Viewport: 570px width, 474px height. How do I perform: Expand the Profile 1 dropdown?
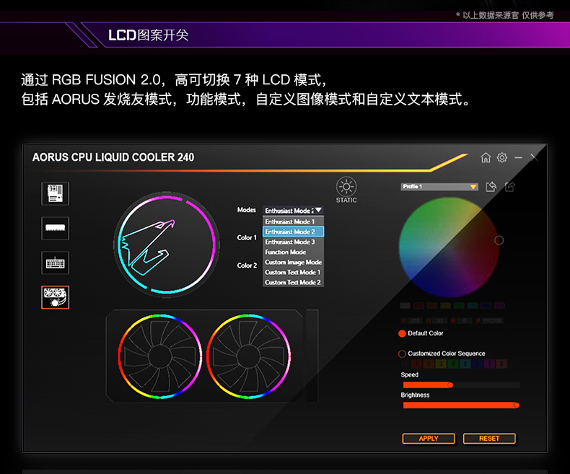point(439,187)
